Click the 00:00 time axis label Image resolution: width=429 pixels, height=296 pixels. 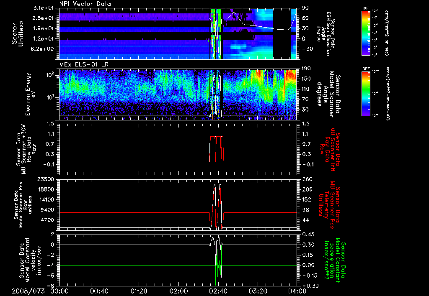click(59, 291)
